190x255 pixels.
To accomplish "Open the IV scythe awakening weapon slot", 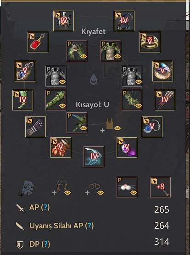I will (94, 157).
